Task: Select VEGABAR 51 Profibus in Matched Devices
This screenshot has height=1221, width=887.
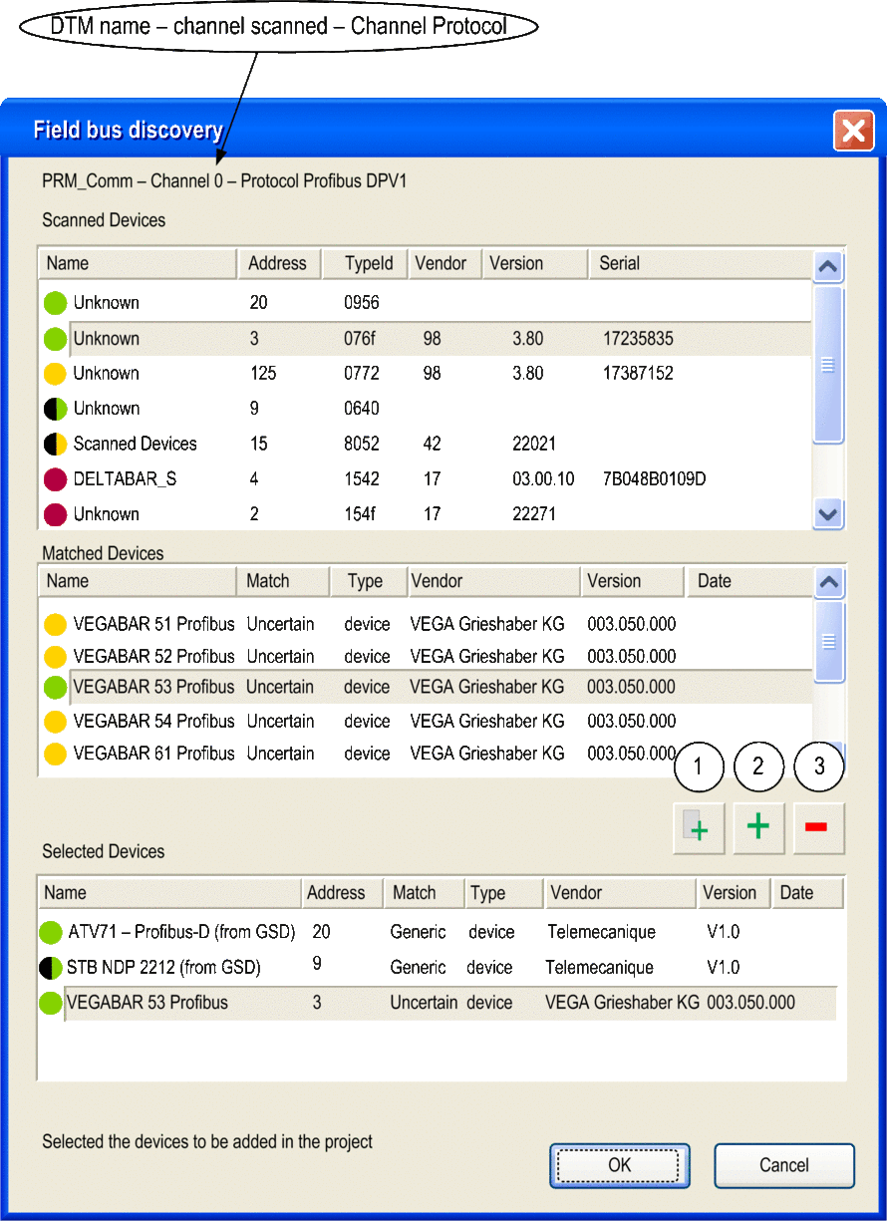Action: pyautogui.click(x=425, y=625)
